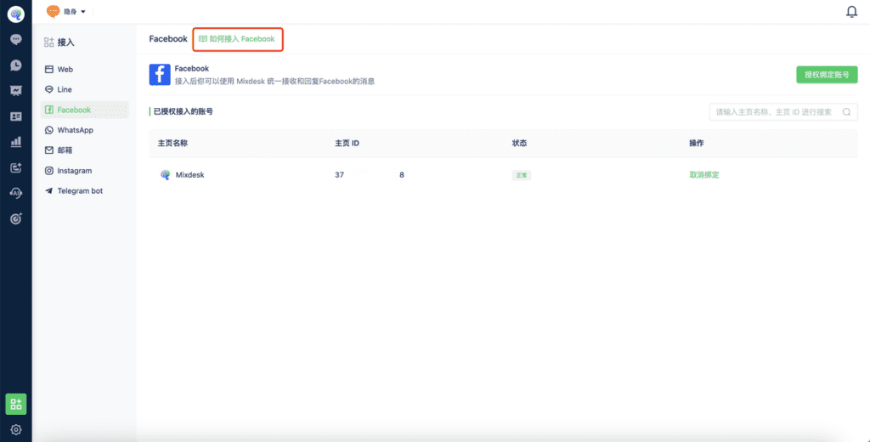Click the 主页 ID column header
The width and height of the screenshot is (870, 442).
coord(347,143)
